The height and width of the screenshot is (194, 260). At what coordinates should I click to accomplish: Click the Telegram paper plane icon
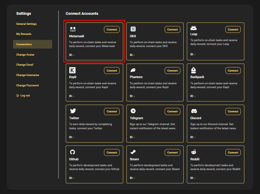tap(133, 111)
